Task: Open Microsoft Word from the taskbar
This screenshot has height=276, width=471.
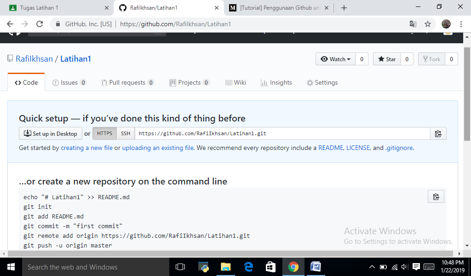Action: coord(316,267)
